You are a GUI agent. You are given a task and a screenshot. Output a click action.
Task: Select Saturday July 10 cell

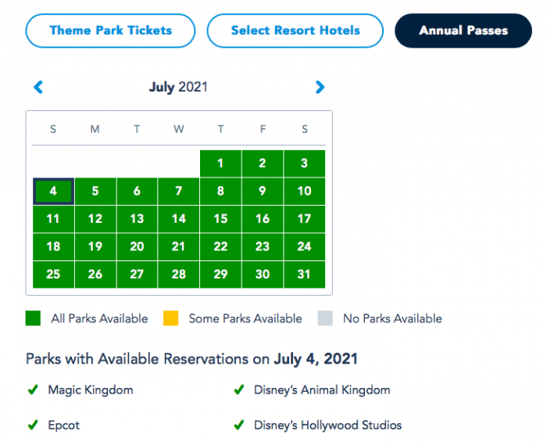point(304,191)
